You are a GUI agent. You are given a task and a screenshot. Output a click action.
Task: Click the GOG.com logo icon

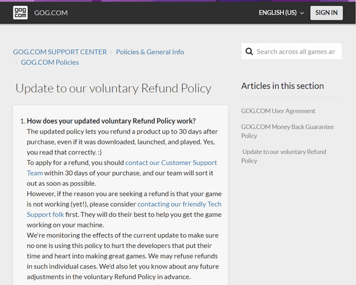click(20, 13)
